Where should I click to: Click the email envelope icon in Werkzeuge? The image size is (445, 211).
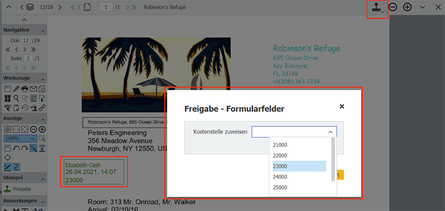click(x=33, y=89)
